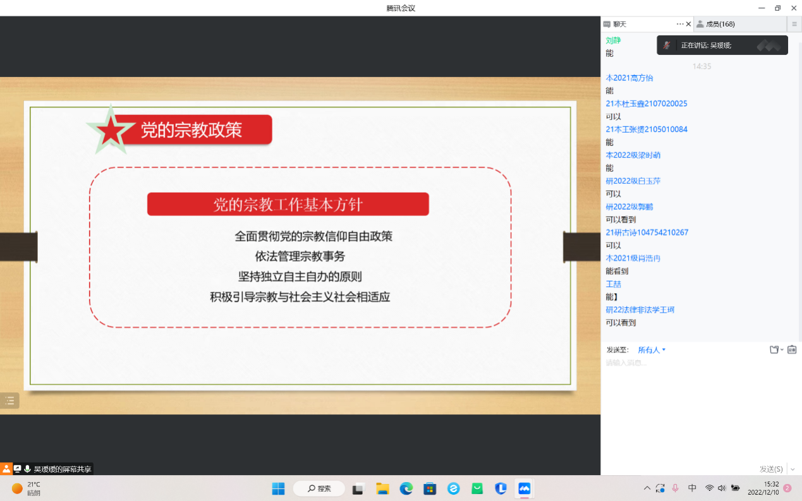Toggle the pink microphone icon in system tray
802x501 pixels.
click(676, 488)
